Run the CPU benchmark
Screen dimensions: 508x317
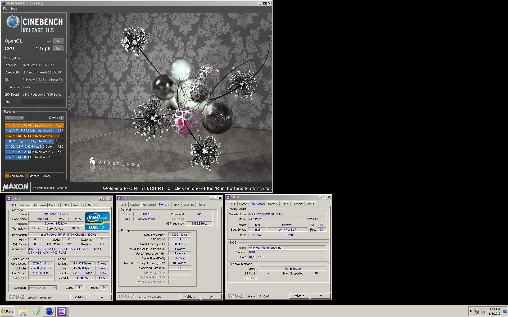(58, 49)
